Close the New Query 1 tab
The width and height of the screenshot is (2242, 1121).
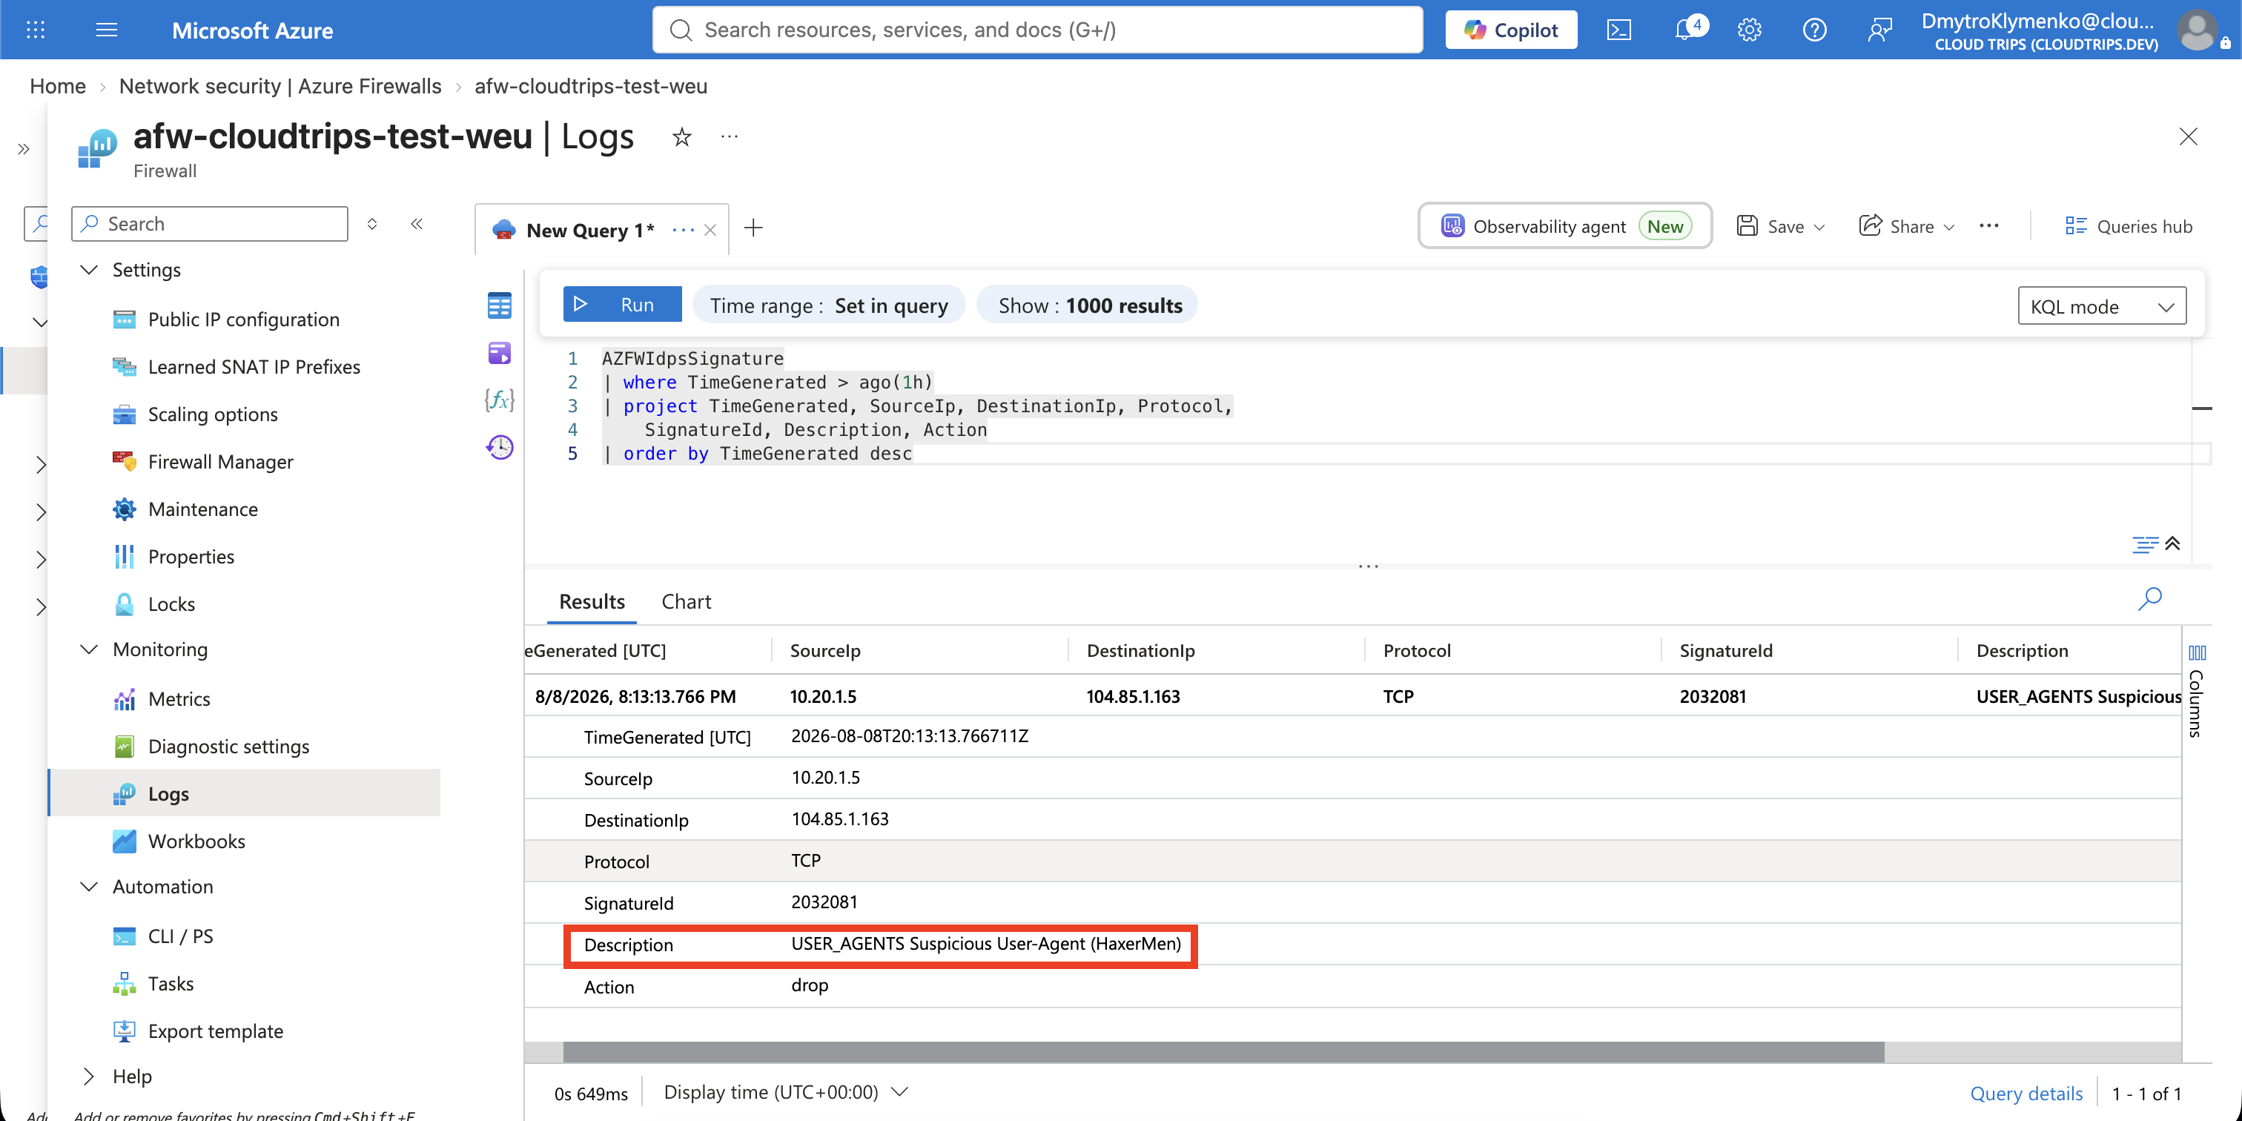pyautogui.click(x=710, y=230)
